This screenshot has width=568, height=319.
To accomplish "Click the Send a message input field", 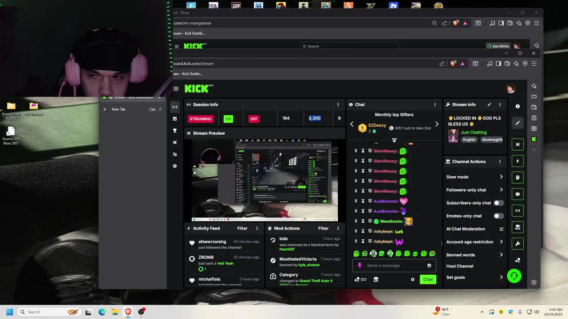I will click(394, 265).
